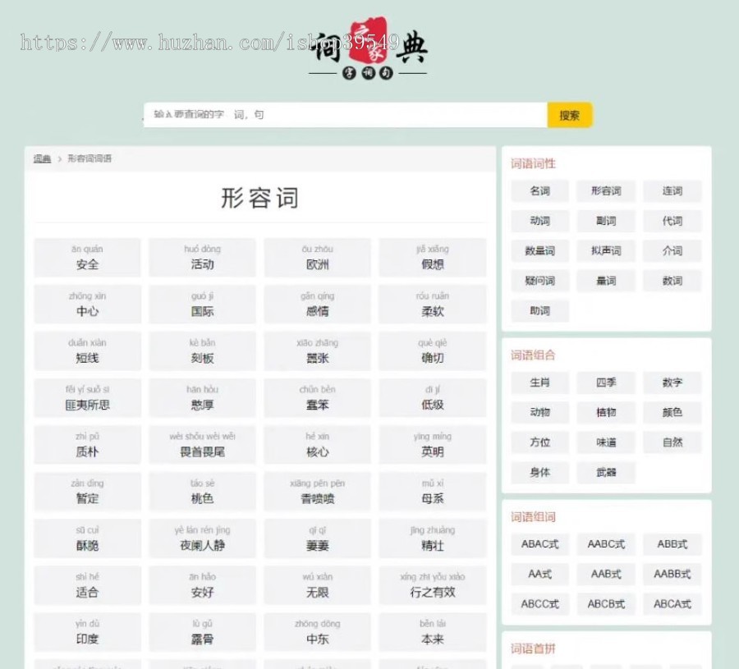Screen dimensions: 739x669
Task: Select the 形容词 part-of-speech tag
Action: (606, 190)
